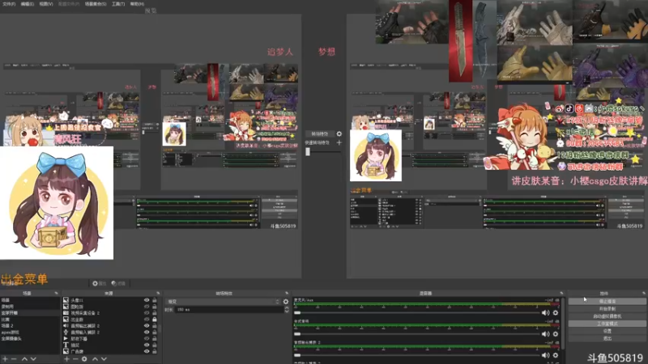Viewport: 648px width, 364px height.
Task: Add a quick transition with the center plus icon
Action: [339, 142]
